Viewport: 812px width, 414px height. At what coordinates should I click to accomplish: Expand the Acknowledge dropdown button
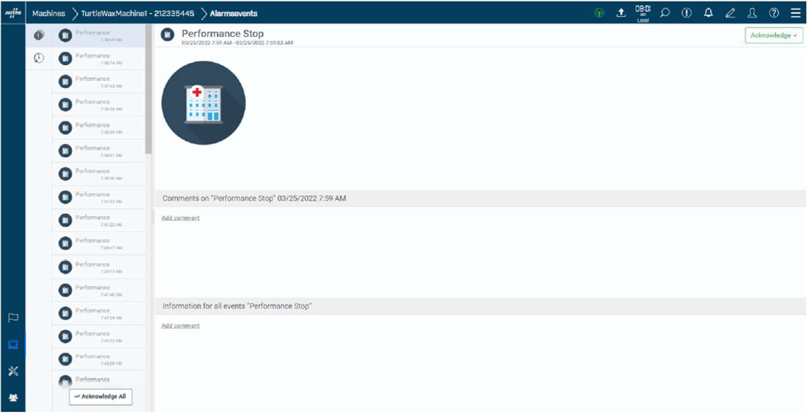point(774,35)
